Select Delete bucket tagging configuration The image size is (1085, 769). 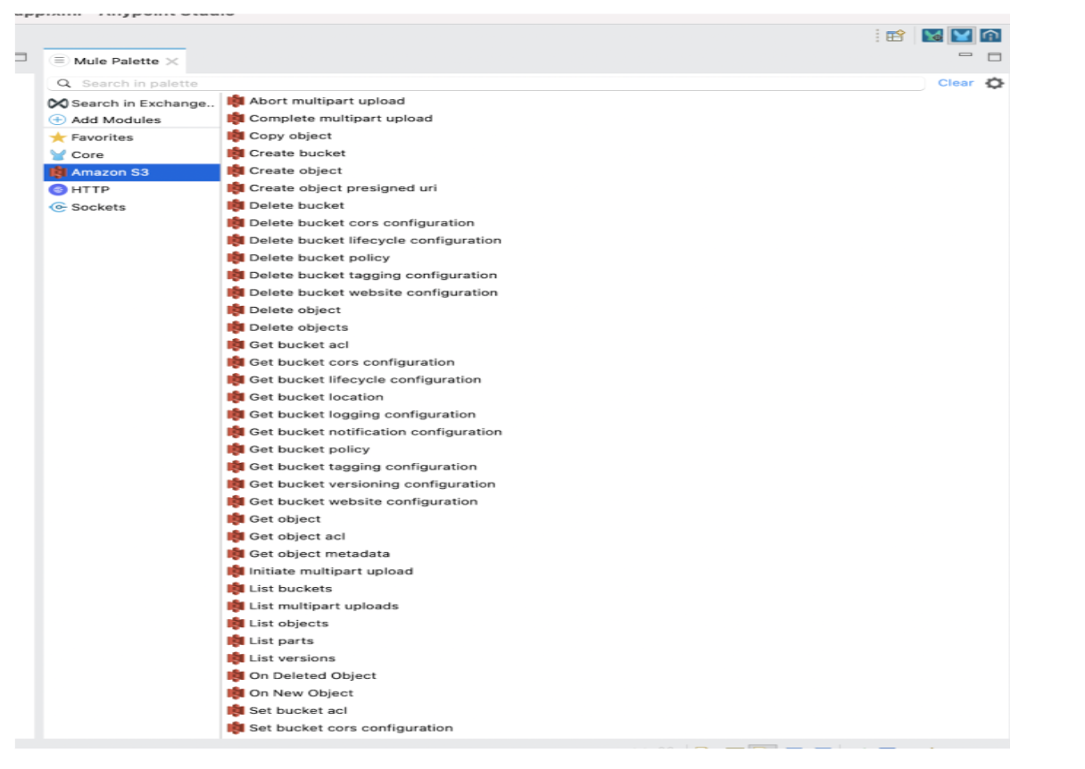point(373,275)
